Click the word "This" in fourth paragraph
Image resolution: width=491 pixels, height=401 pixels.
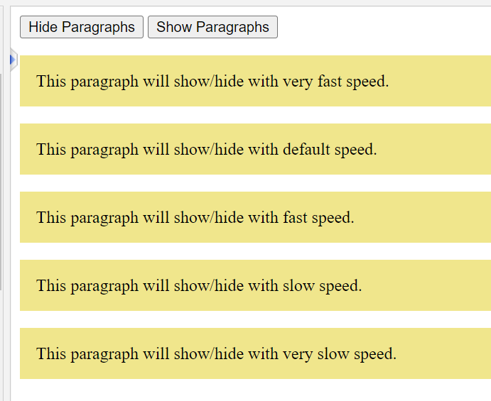pos(51,285)
